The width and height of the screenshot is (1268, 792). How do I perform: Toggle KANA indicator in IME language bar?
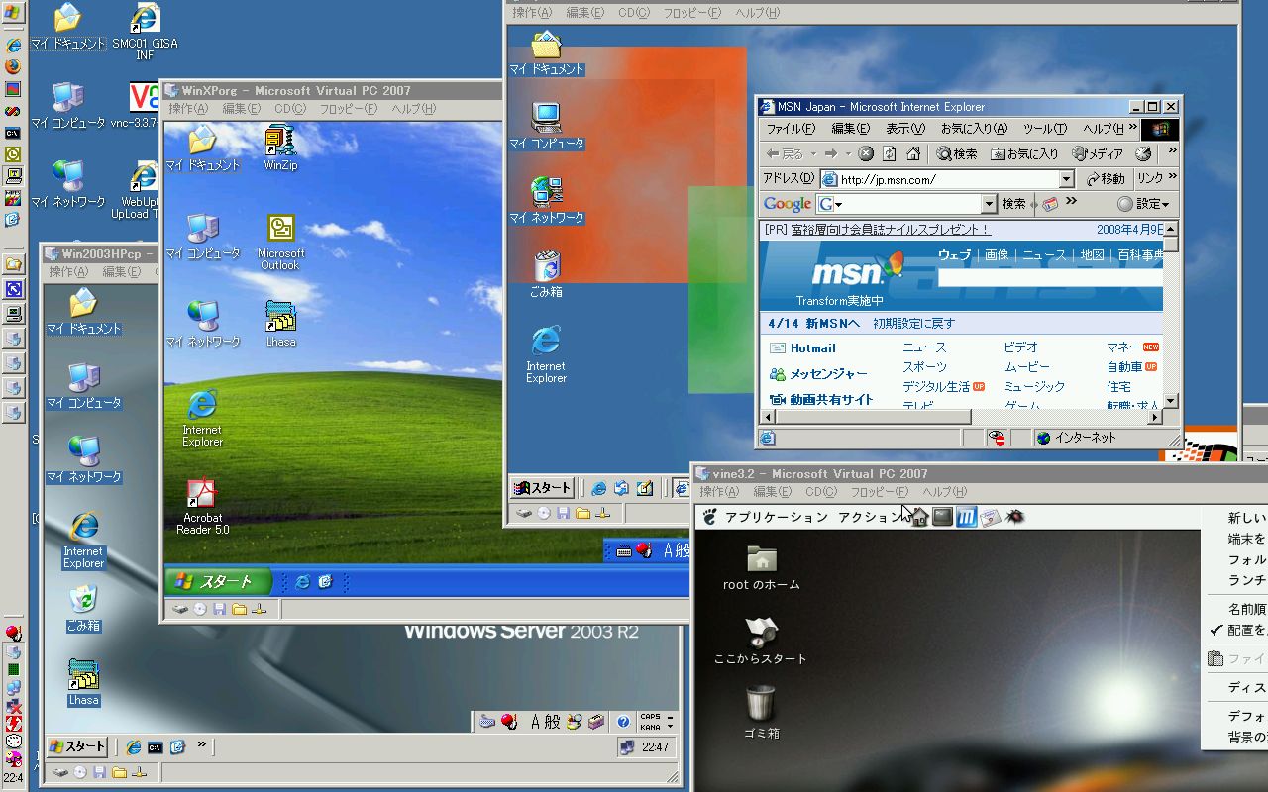[650, 727]
